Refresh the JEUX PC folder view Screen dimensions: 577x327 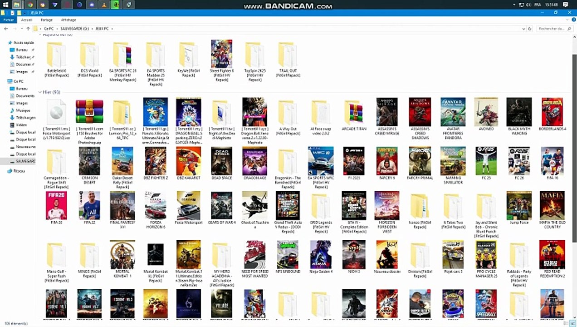pyautogui.click(x=529, y=29)
